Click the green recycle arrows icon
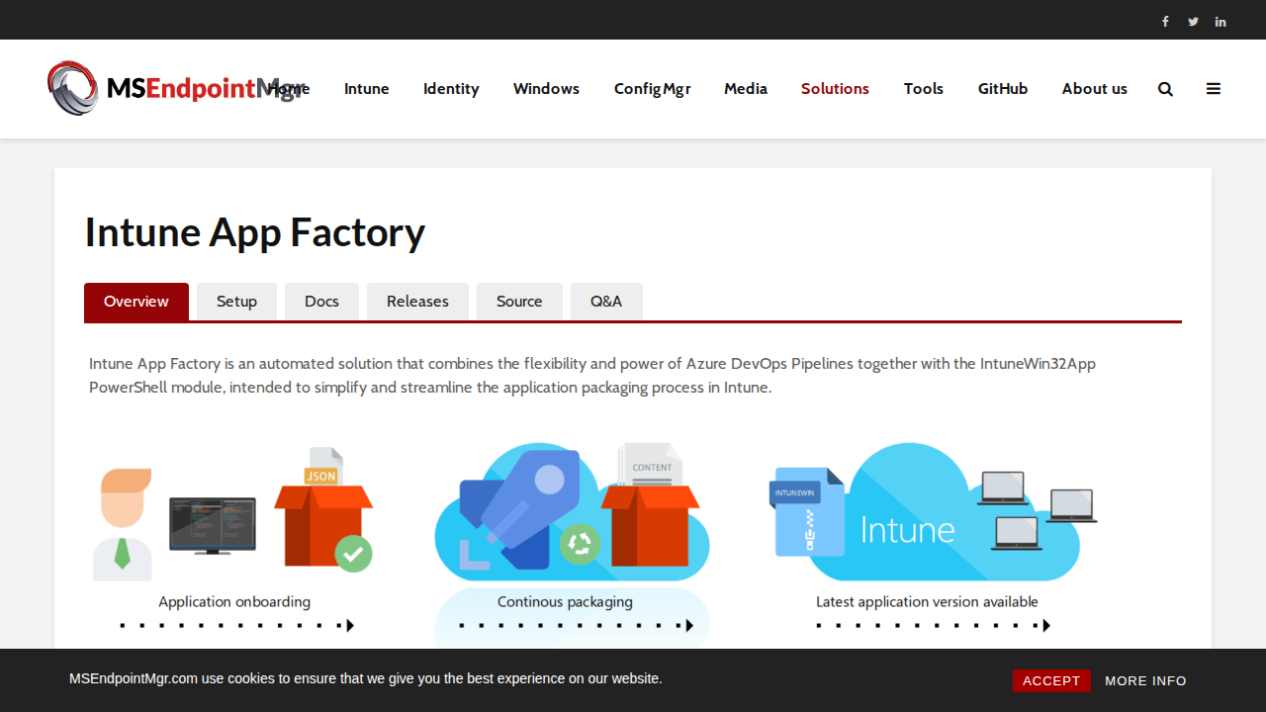 tap(580, 544)
